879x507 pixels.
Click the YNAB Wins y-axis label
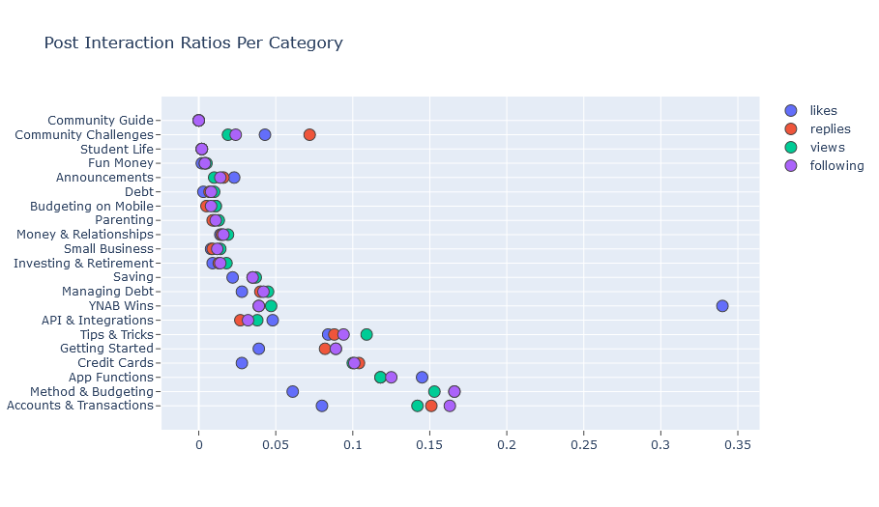121,306
